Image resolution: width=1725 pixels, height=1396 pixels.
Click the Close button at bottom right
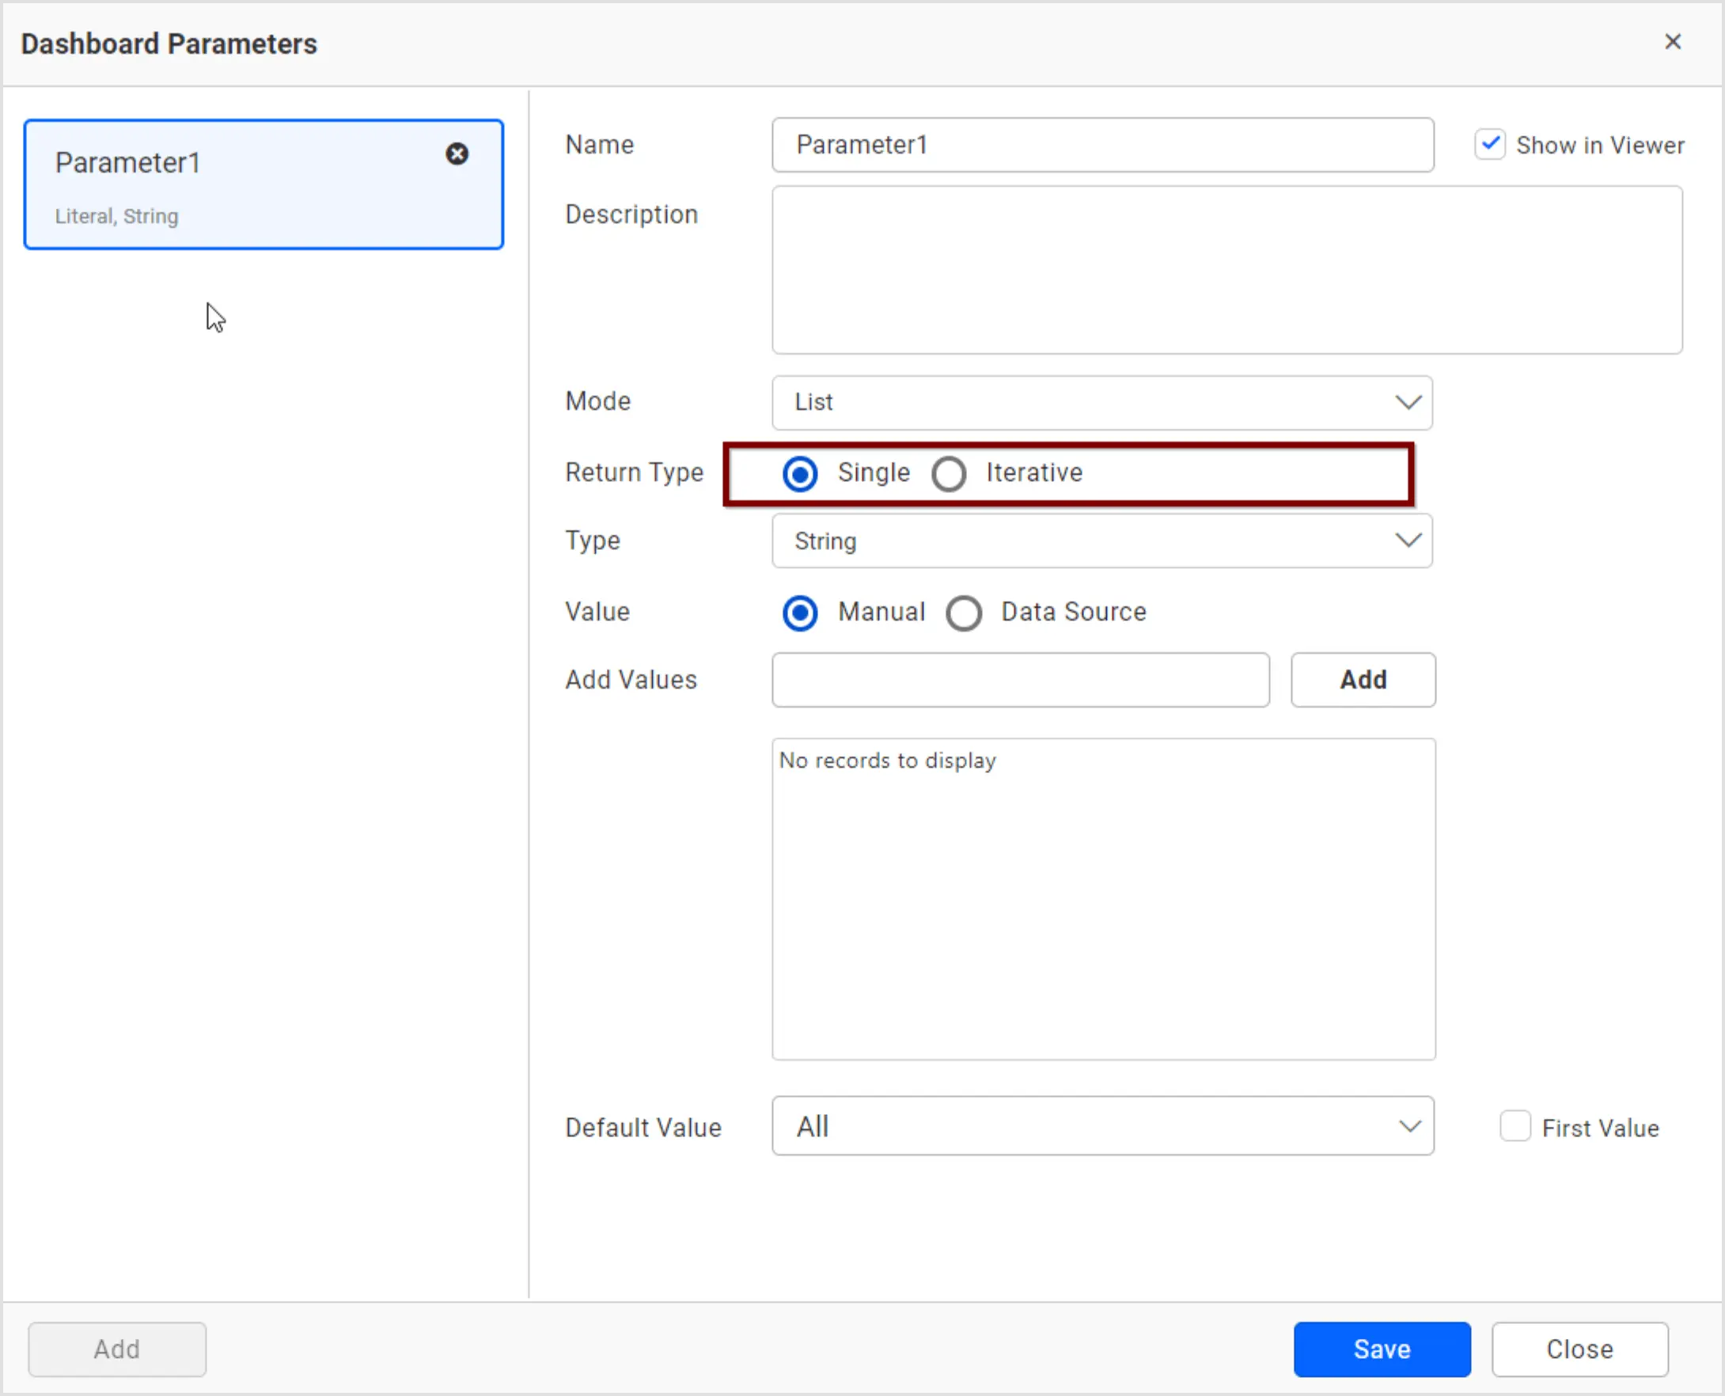(1579, 1349)
